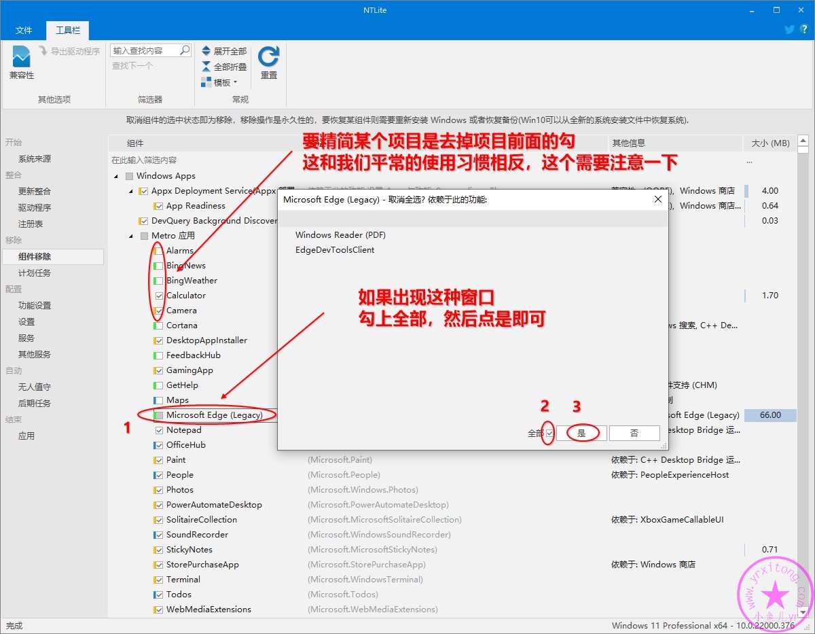Select the WebMediaExtensions row

tap(209, 610)
